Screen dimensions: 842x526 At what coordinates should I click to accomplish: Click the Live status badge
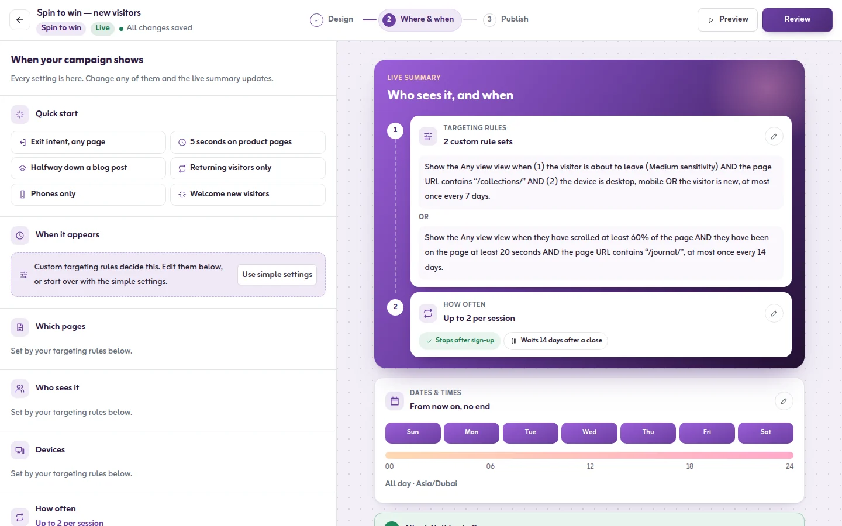point(102,28)
